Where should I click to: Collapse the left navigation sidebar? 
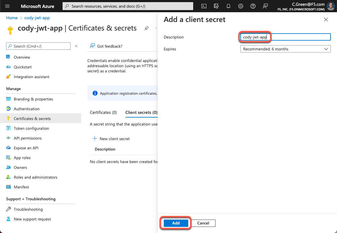(x=76, y=46)
